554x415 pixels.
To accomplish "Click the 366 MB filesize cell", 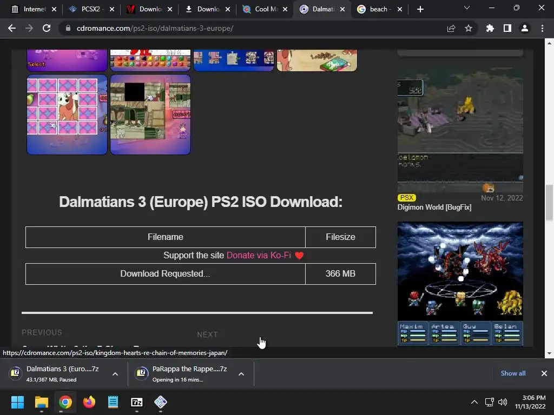I will pos(340,273).
